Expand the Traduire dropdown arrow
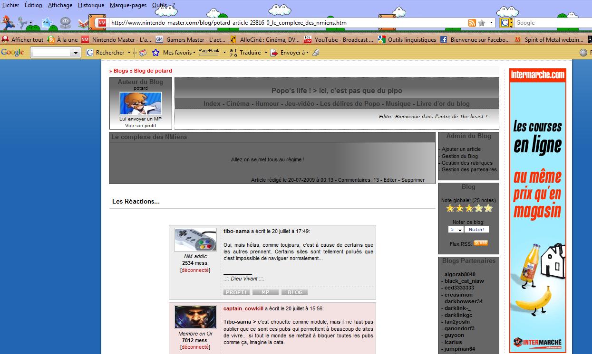592x354 pixels. coord(266,53)
